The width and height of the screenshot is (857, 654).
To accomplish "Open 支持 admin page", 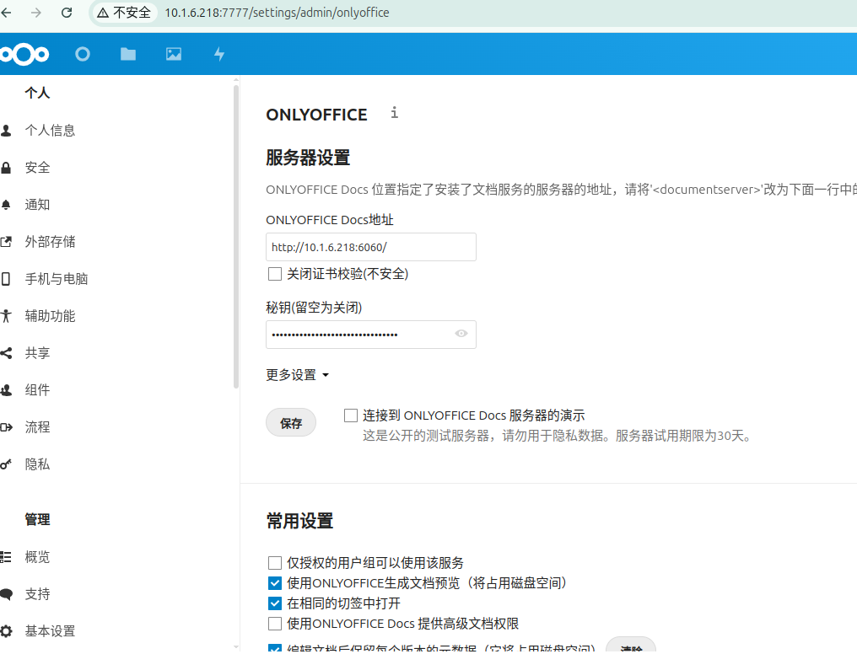I will coord(37,594).
